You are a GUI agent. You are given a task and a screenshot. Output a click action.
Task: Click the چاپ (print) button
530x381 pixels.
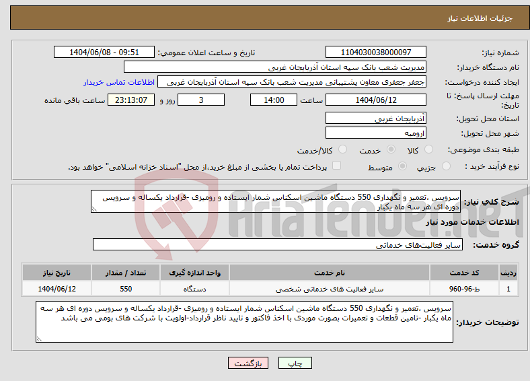295,363
